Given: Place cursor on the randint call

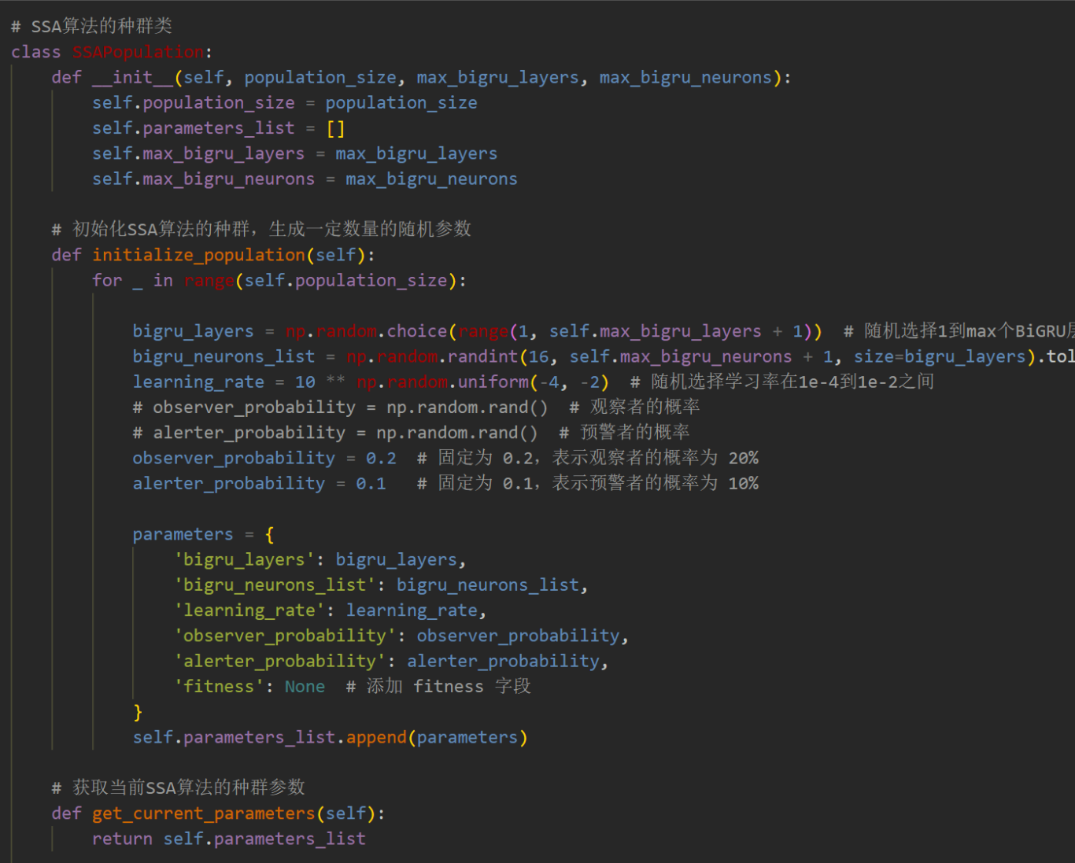Looking at the screenshot, I should coord(482,356).
